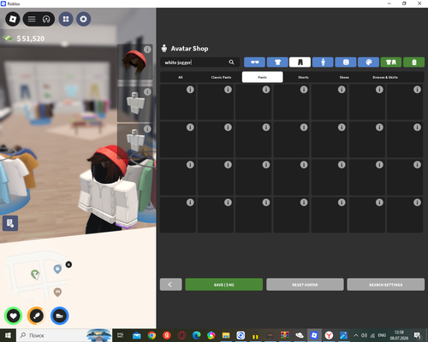Viewport: 428px width, 342px height.
Task: Select the T-shirt tops category
Action: (277, 62)
